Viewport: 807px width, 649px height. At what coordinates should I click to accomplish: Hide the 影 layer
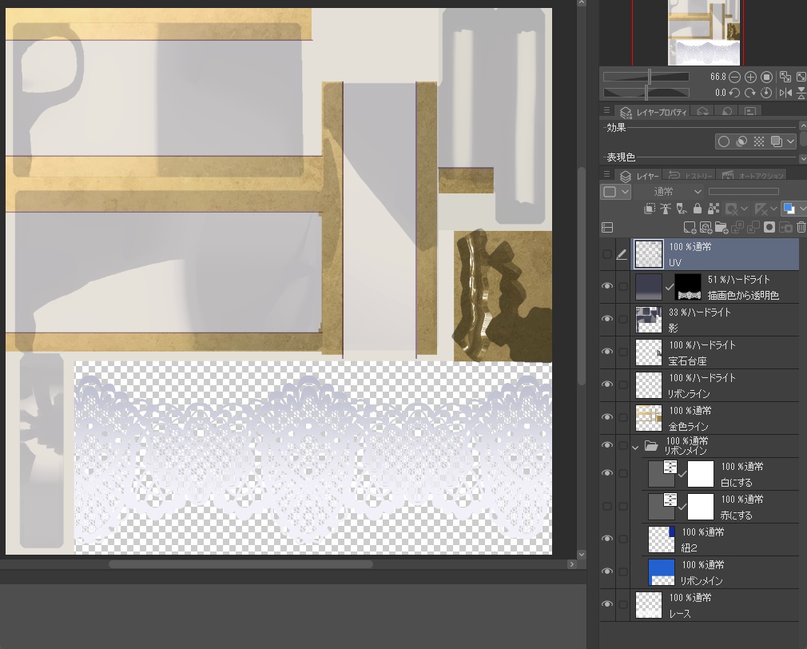607,319
